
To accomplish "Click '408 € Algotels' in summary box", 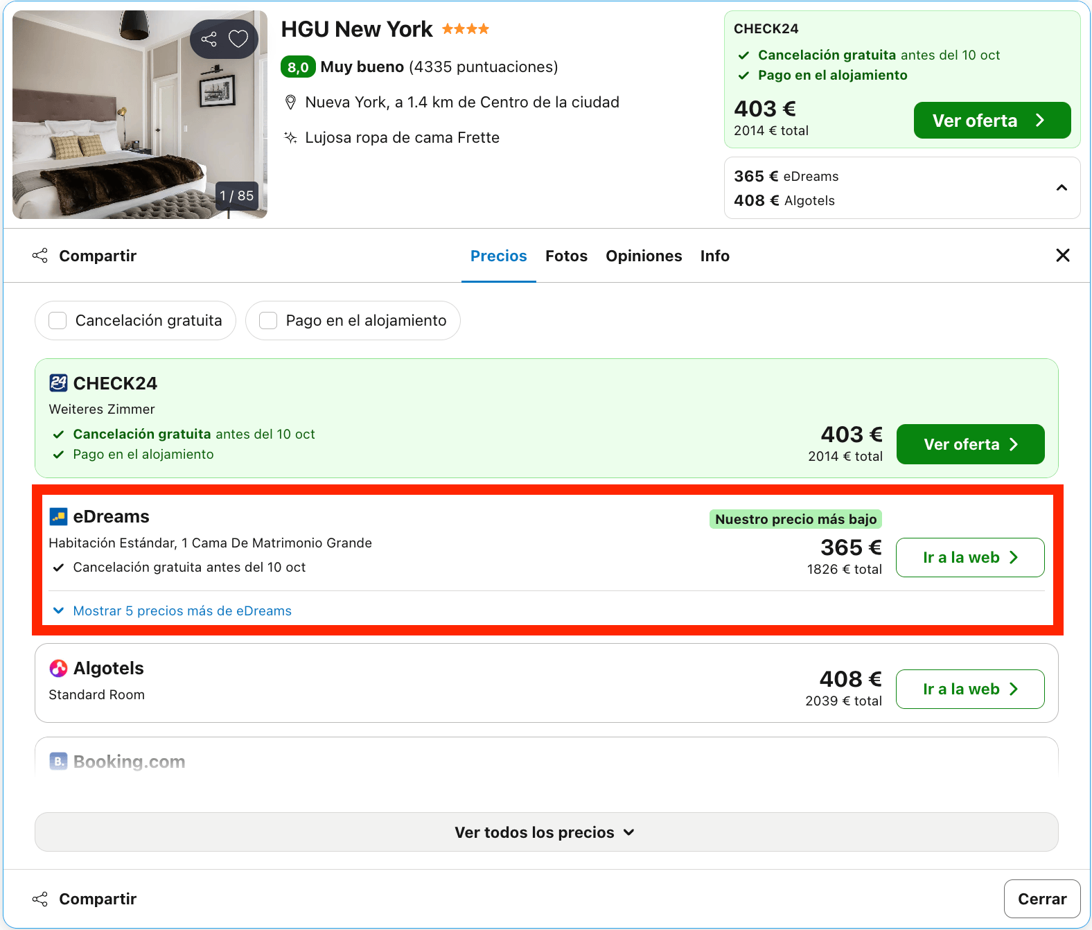I will (784, 200).
